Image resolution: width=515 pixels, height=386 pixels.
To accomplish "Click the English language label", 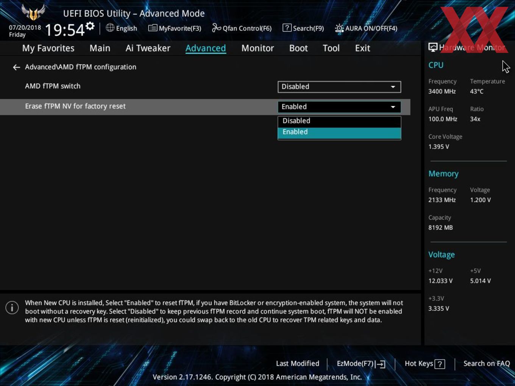I will click(x=126, y=28).
